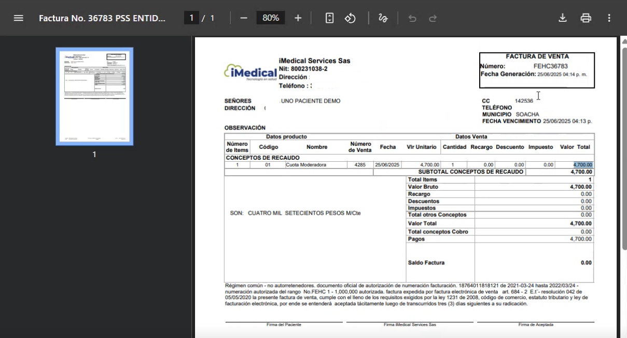Zoom in with the plus button
Screen dimensions: 627x338
[298, 18]
